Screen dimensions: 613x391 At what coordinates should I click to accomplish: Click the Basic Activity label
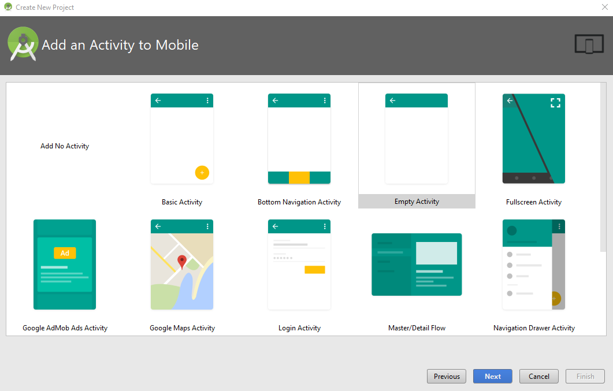click(x=182, y=202)
